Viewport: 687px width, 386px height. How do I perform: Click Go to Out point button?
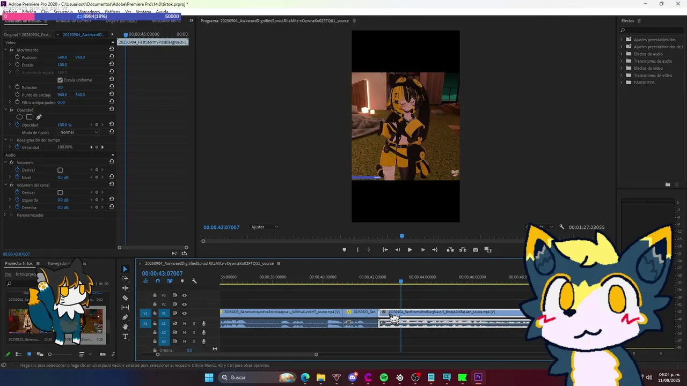[x=435, y=250]
